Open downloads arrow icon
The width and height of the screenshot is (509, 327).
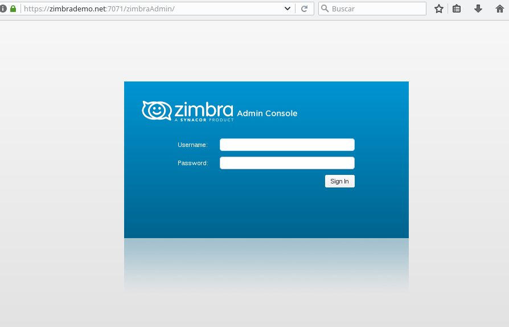pyautogui.click(x=478, y=9)
